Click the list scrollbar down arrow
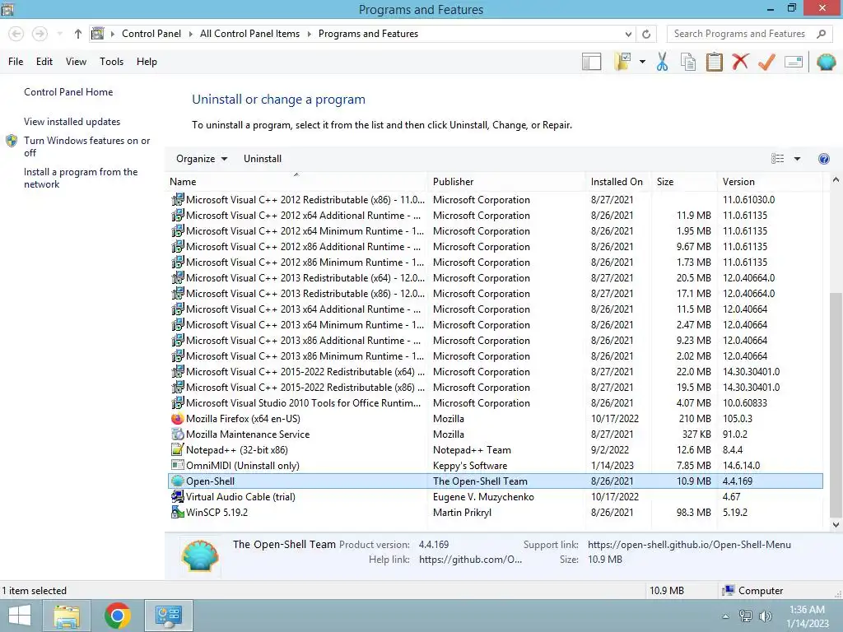Screen dimensions: 843x632 (x=836, y=524)
